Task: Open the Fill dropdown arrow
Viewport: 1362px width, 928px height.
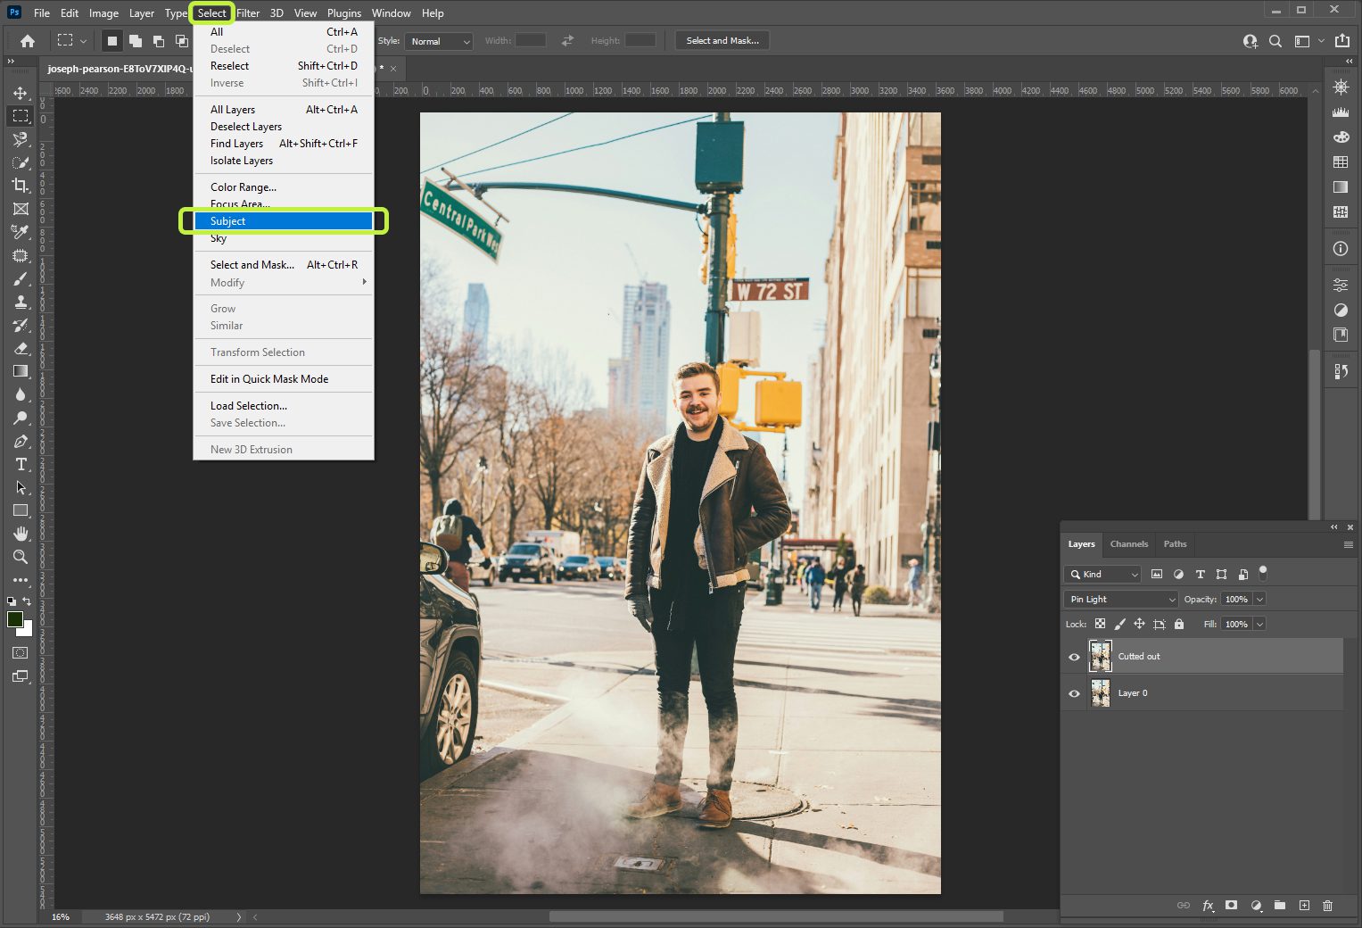Action: click(x=1260, y=624)
